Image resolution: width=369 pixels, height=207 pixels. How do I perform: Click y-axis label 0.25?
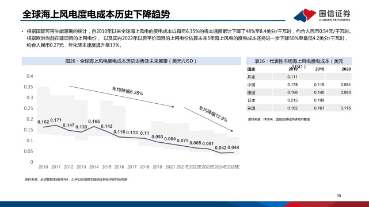point(29,108)
